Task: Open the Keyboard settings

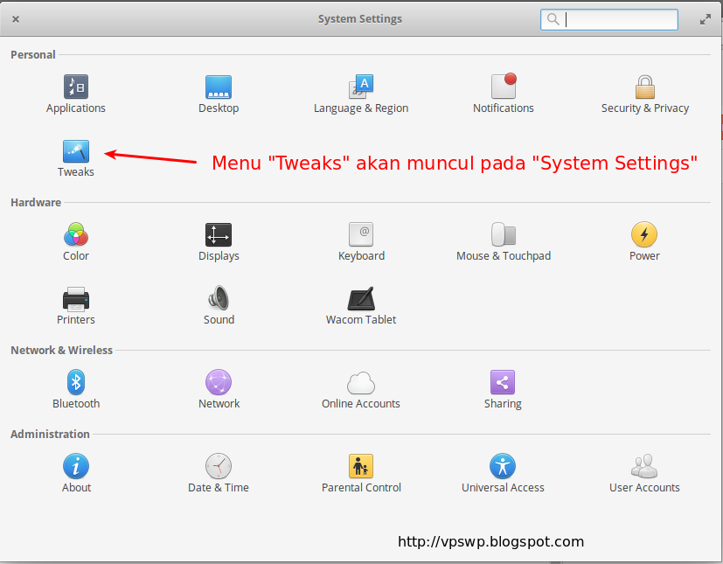Action: (x=361, y=242)
